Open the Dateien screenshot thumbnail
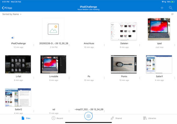The width and height of the screenshot is (177, 124). (124, 31)
